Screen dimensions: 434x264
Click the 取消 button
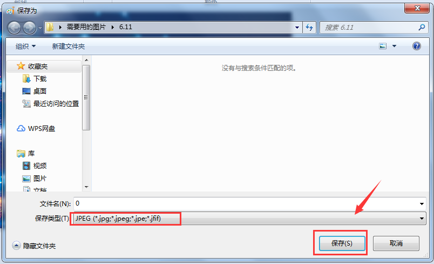(396, 243)
